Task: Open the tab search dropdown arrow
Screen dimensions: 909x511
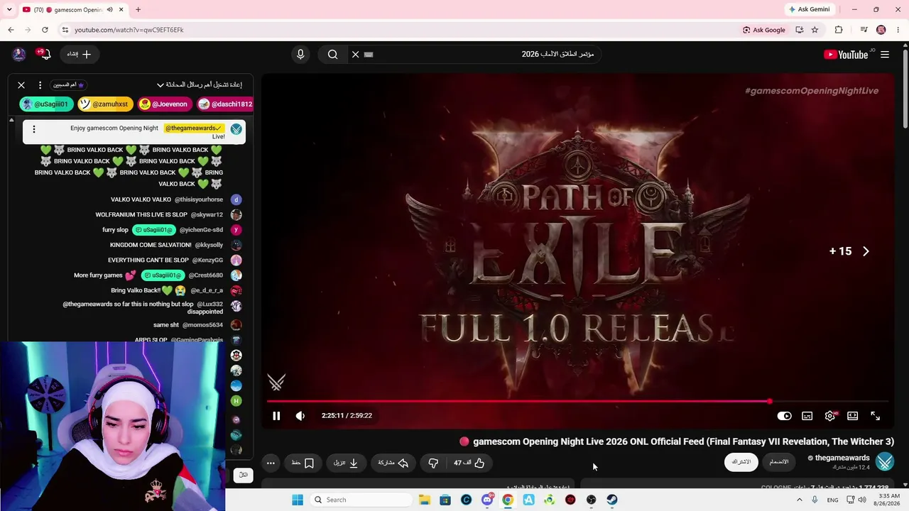Action: coord(10,9)
